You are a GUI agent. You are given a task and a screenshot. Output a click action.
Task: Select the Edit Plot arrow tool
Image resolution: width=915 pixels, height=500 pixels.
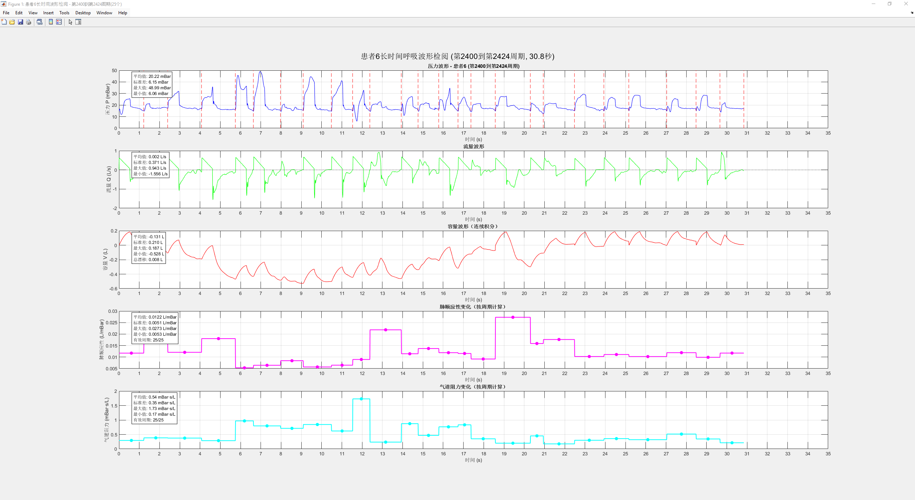click(x=70, y=22)
